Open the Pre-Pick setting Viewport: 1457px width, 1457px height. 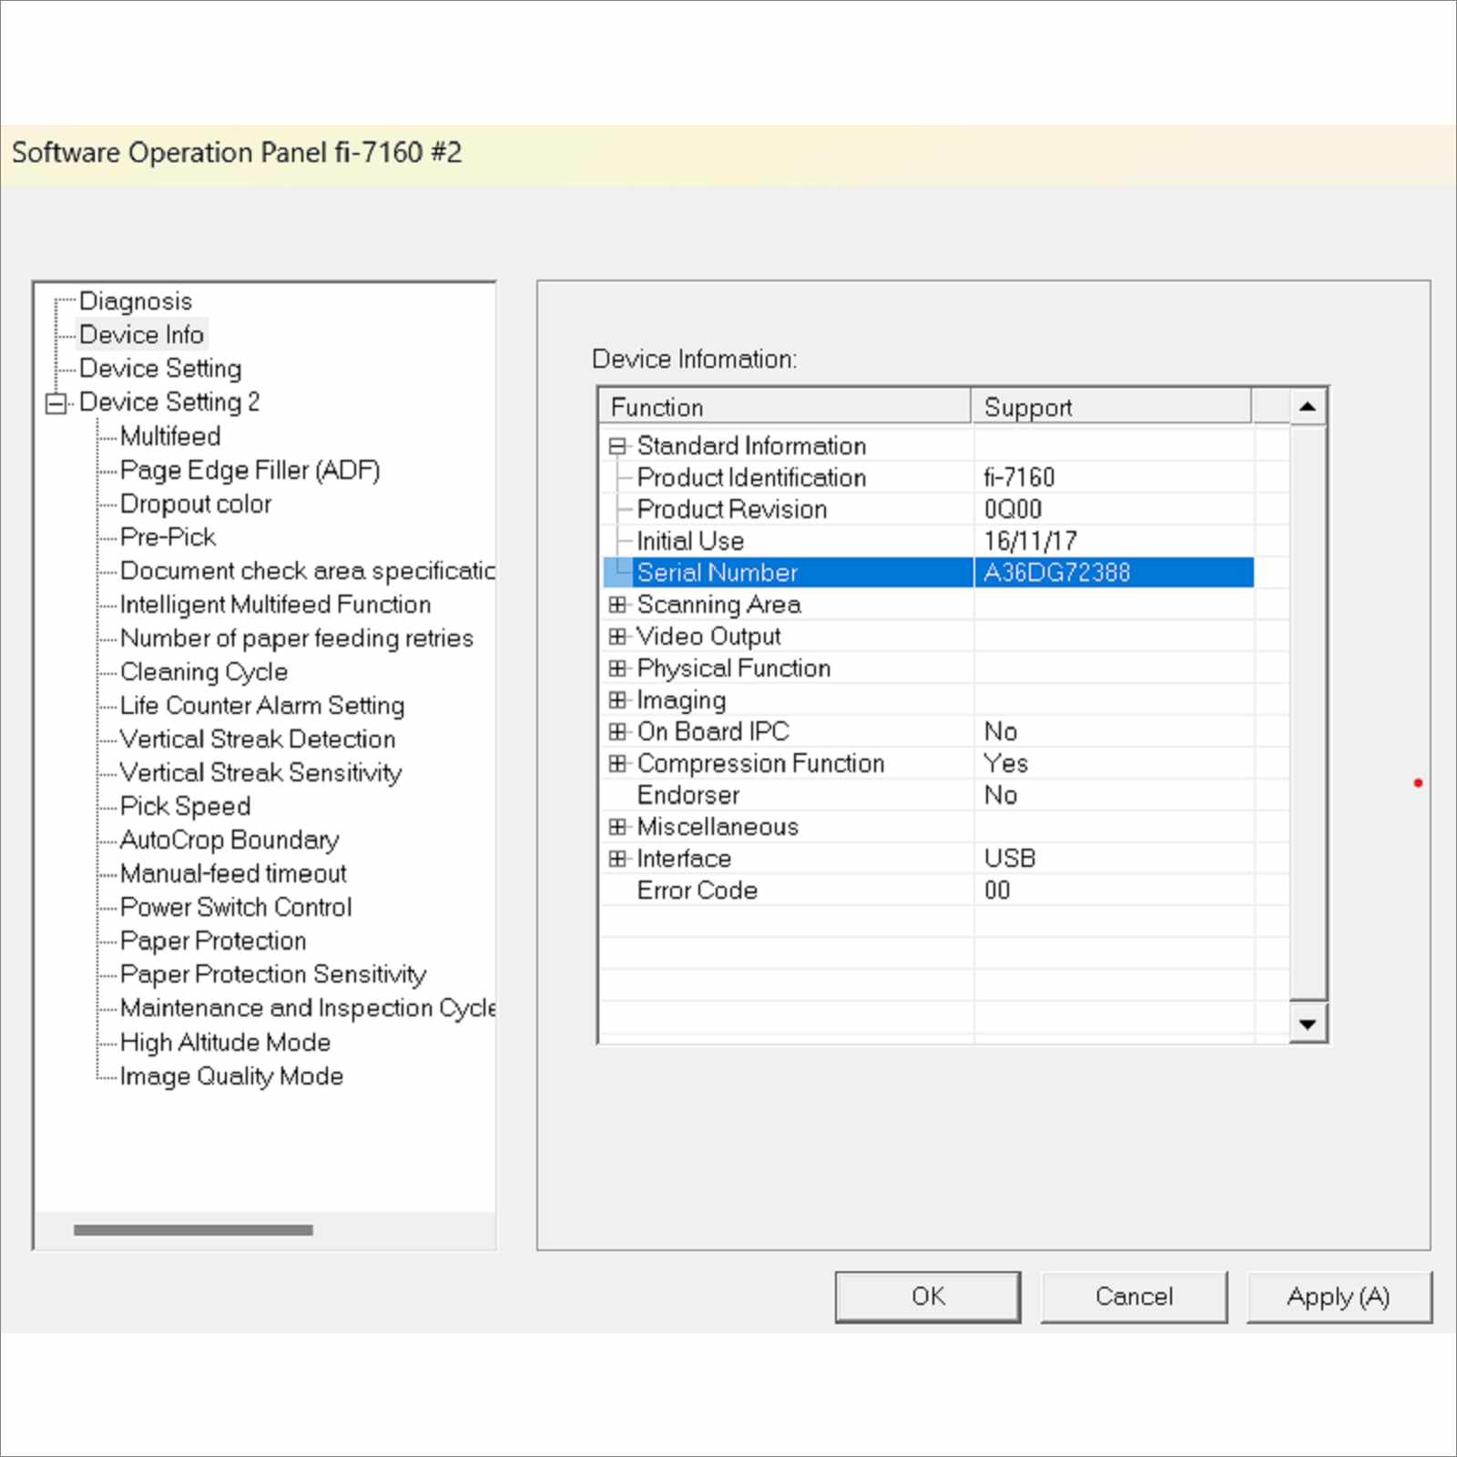(168, 537)
